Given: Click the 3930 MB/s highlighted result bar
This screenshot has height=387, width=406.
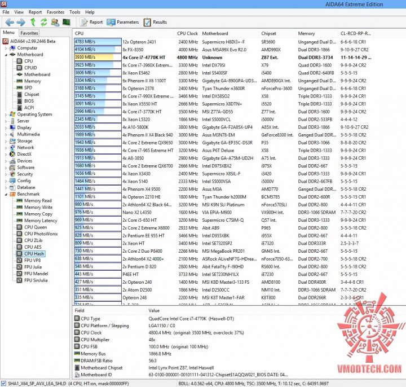Looking at the screenshot, I should click(x=98, y=57).
